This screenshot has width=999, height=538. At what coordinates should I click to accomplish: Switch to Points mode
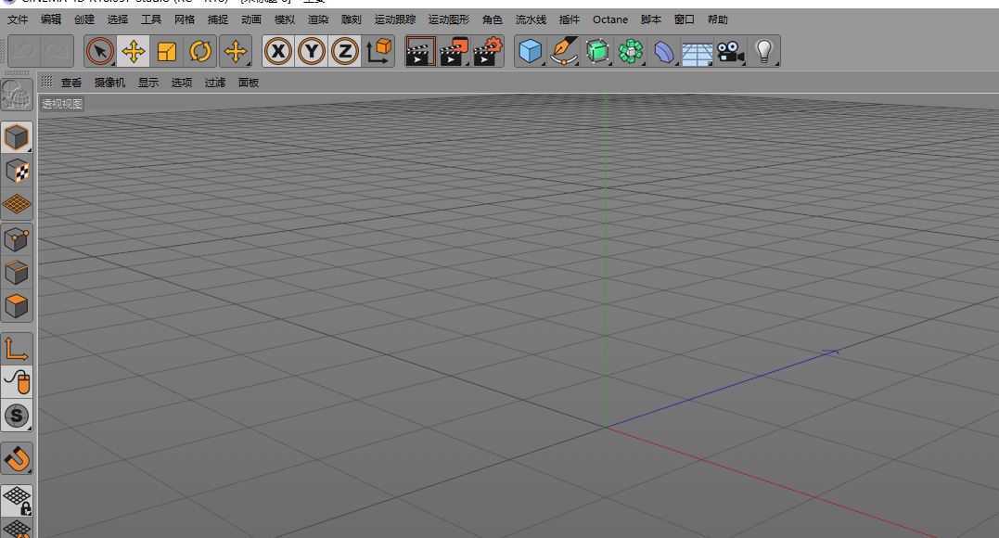tap(17, 239)
